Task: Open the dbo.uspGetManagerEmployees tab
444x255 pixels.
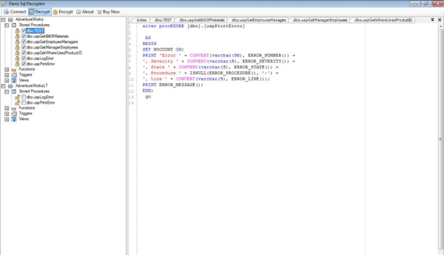Action: (x=320, y=20)
